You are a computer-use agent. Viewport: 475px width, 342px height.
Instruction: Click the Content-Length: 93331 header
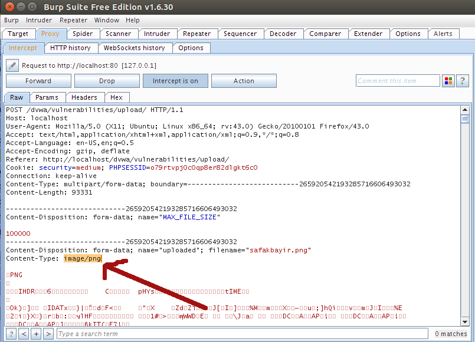coord(49,192)
